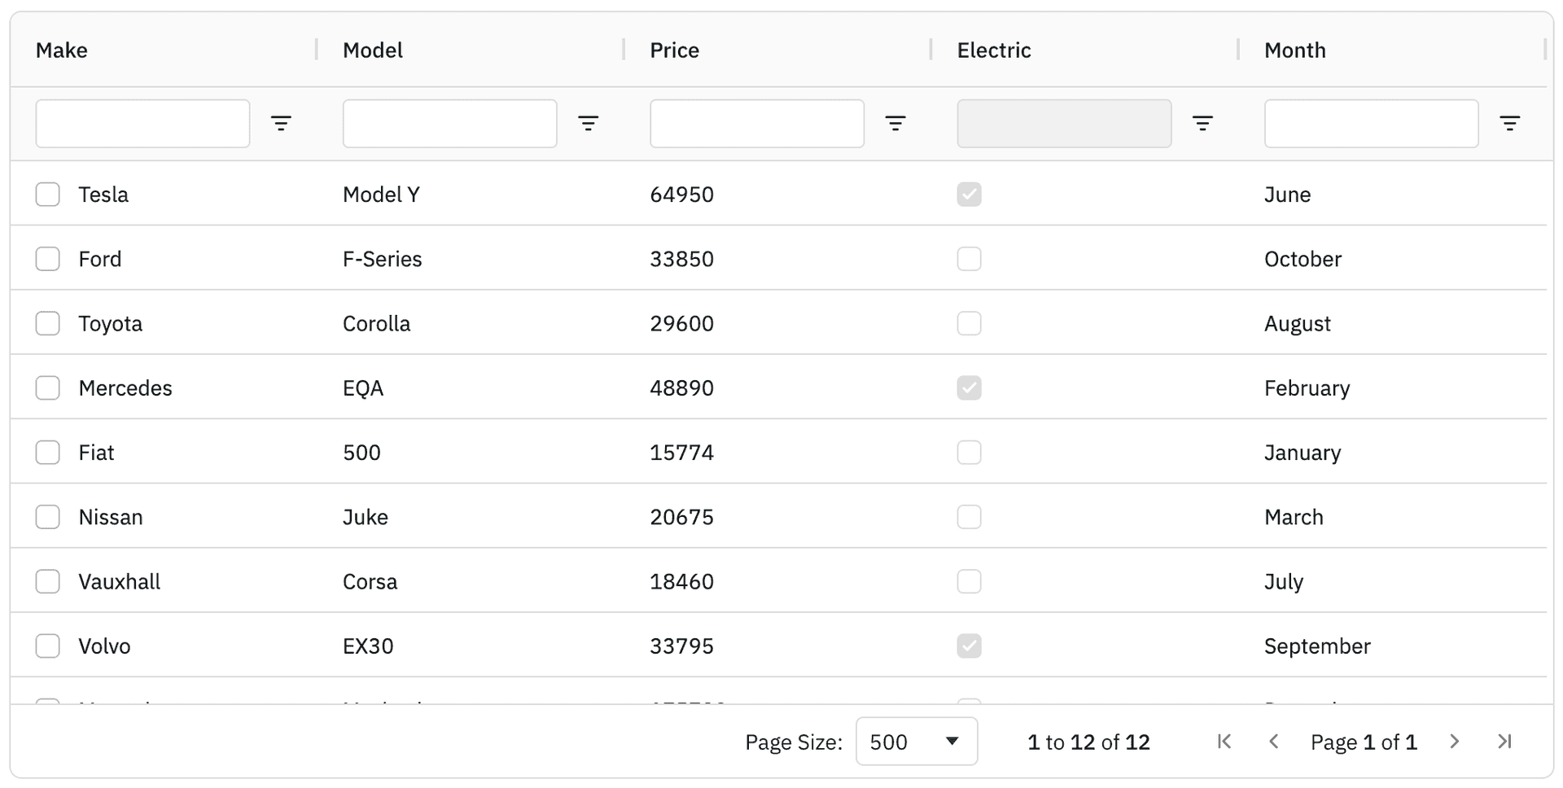Click the September month cell
The height and width of the screenshot is (788, 1563).
coord(1318,646)
